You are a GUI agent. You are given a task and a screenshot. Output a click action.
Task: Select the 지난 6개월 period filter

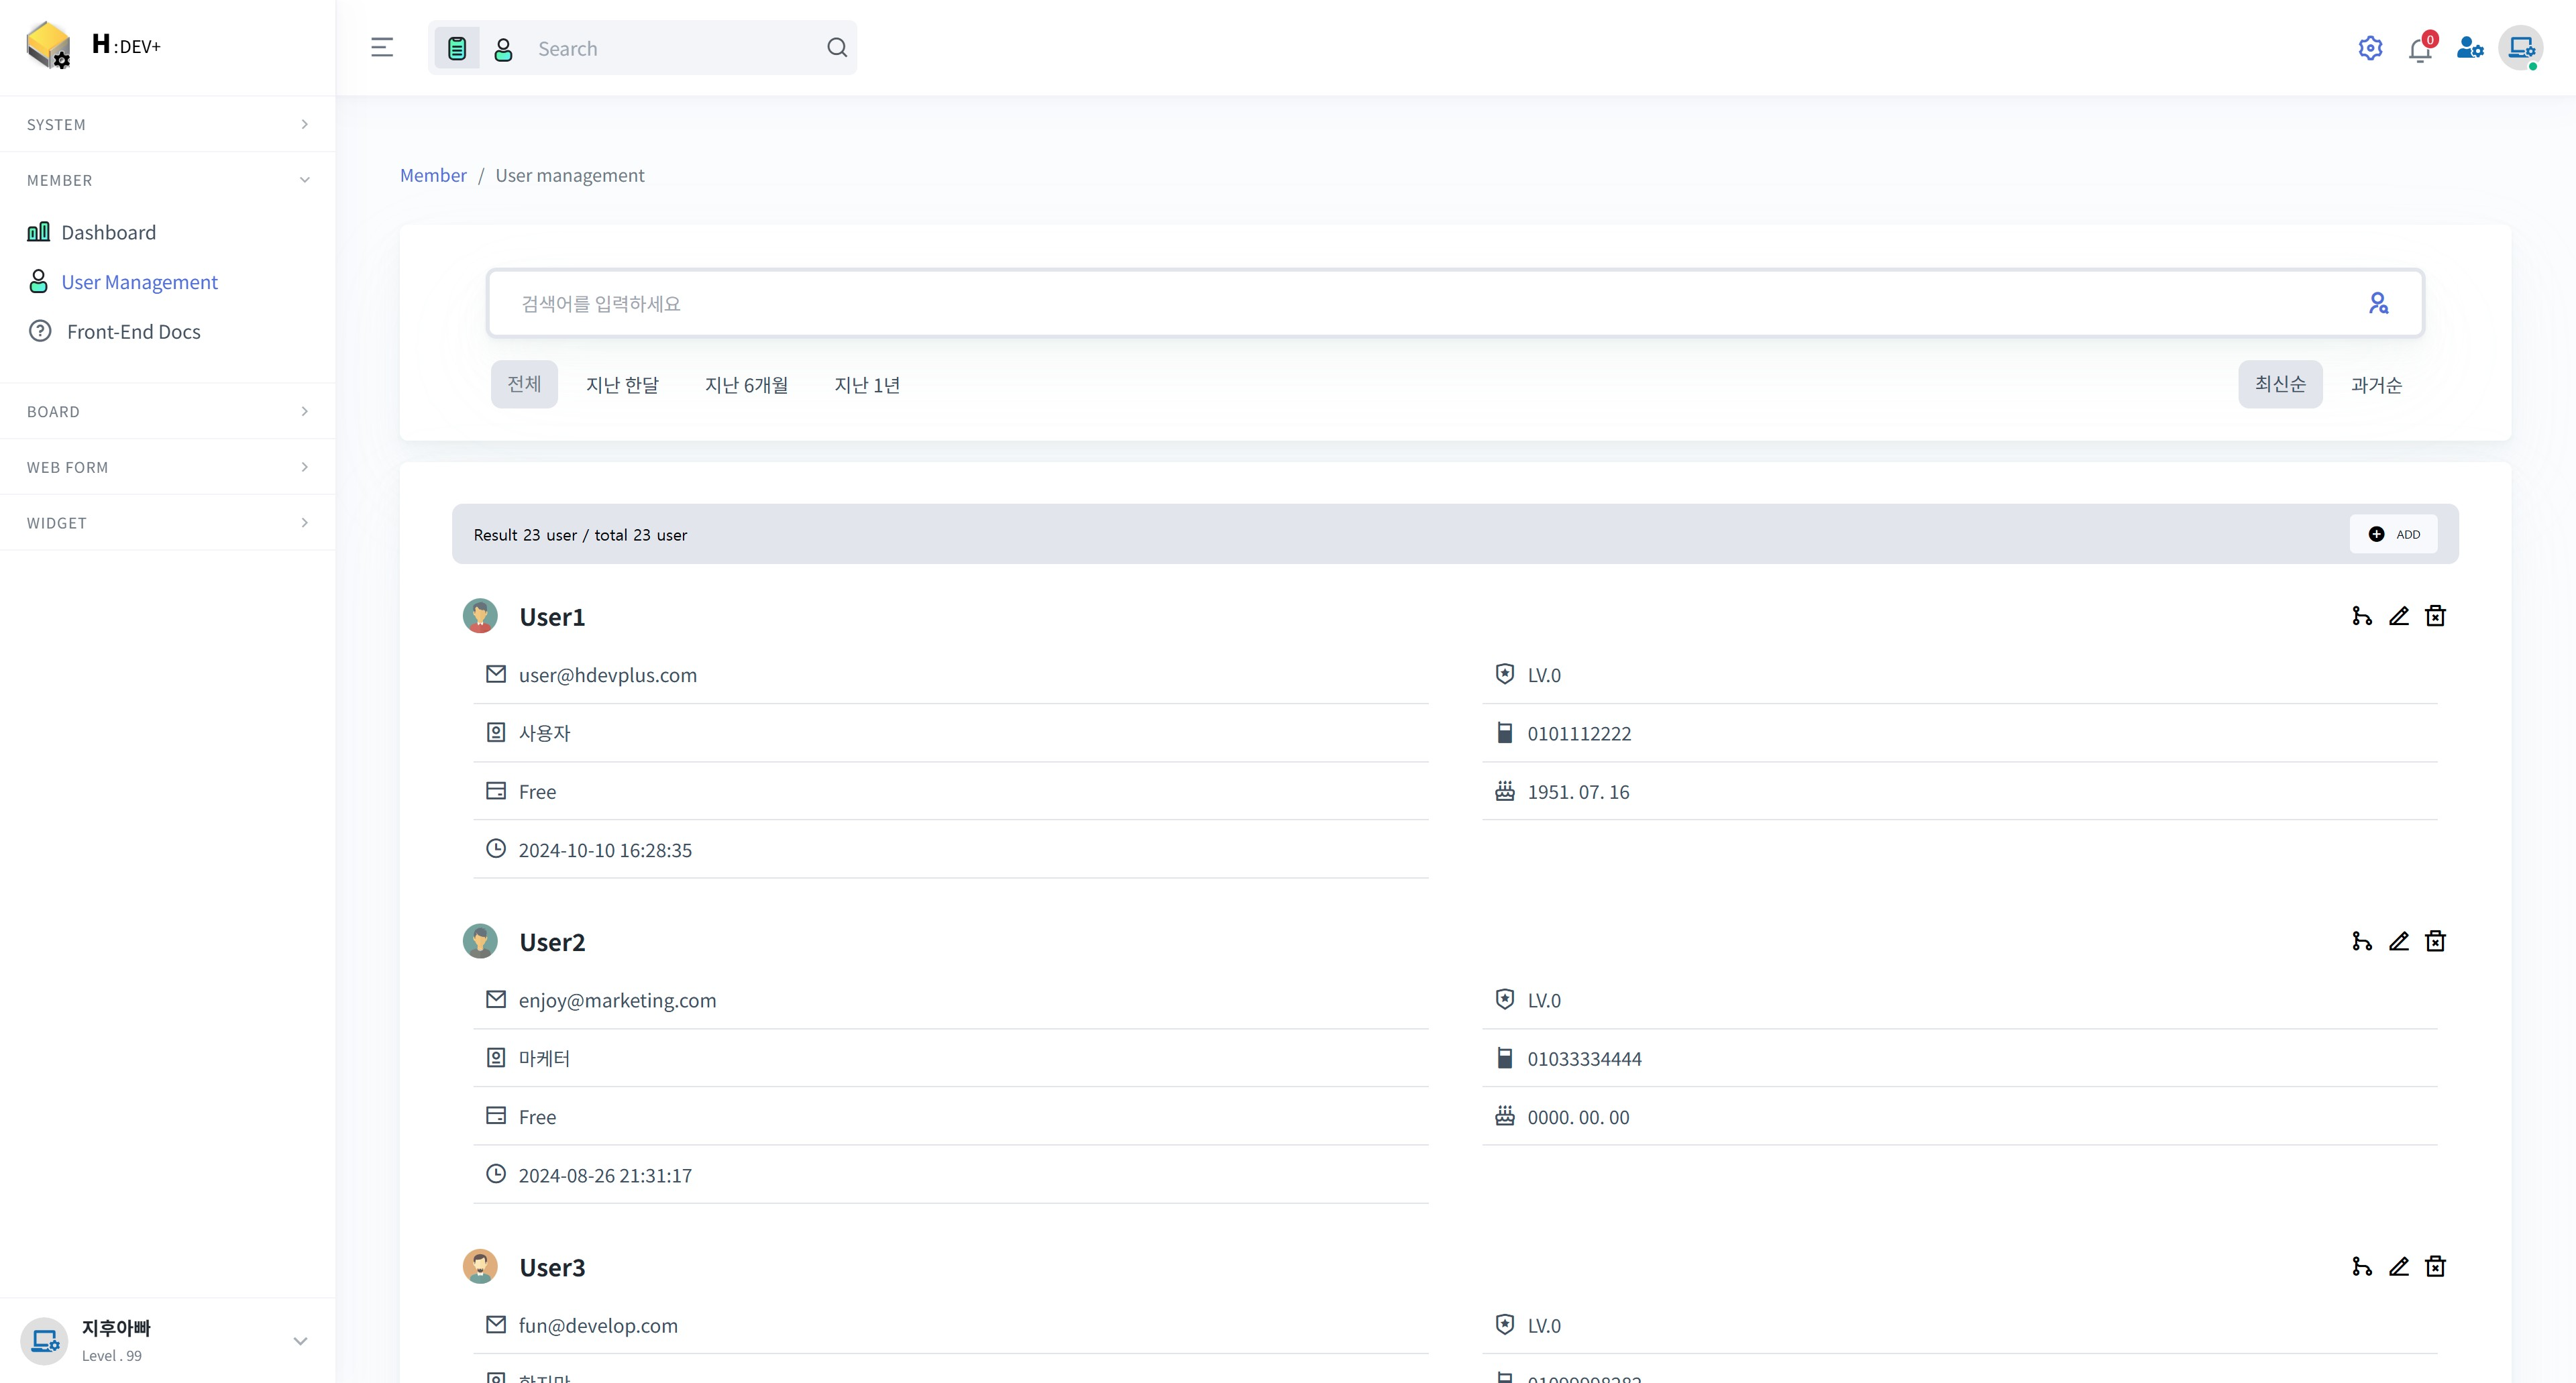click(x=747, y=385)
